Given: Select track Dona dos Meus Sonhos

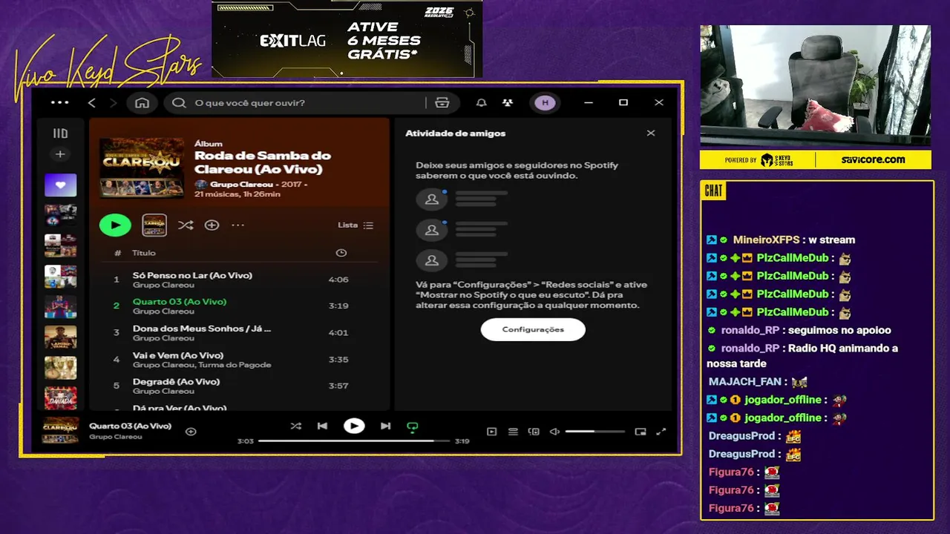Looking at the screenshot, I should pyautogui.click(x=240, y=332).
